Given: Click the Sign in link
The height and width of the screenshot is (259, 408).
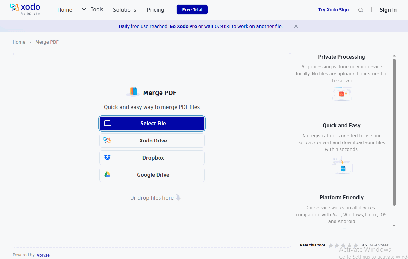Looking at the screenshot, I should pyautogui.click(x=388, y=10).
